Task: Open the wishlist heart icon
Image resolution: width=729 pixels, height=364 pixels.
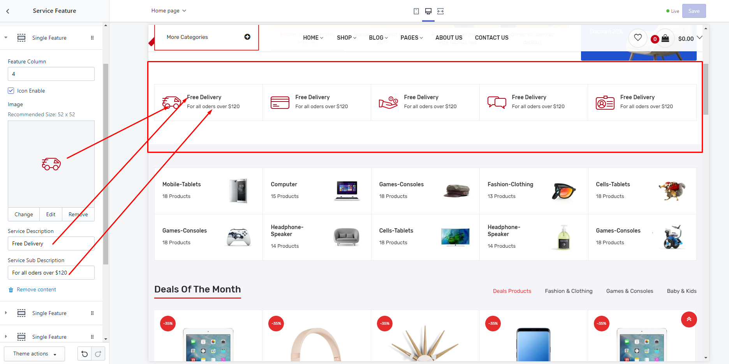Action: (637, 38)
